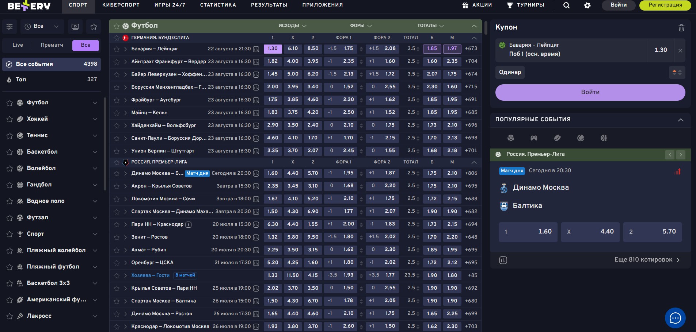This screenshot has height=332, width=696.
Task: Expand Айнтрахт Франкфурт – Вердер match row arrow
Action: click(x=125, y=62)
